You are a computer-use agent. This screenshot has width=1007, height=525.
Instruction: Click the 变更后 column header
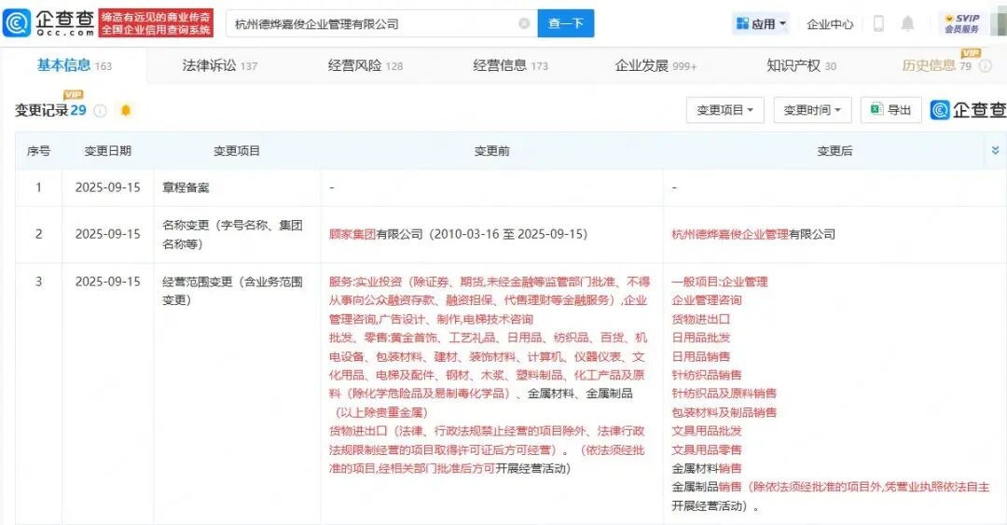(x=835, y=151)
